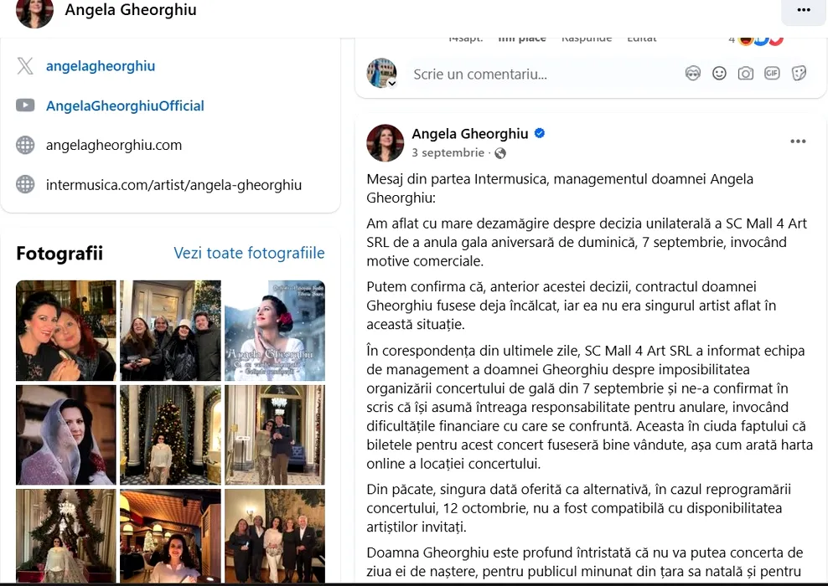Open the lace veil portrait thumbnail
The height and width of the screenshot is (586, 828).
[x=66, y=434]
